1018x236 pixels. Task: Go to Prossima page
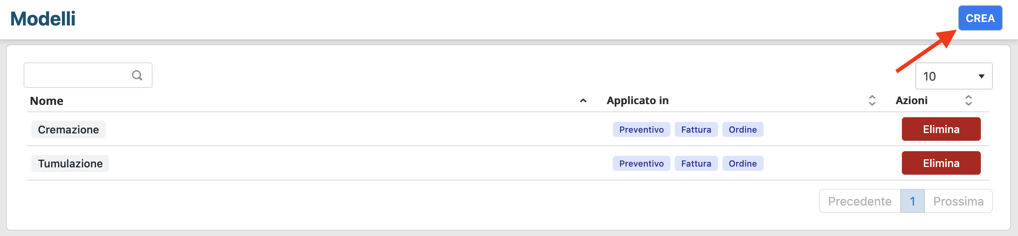958,201
